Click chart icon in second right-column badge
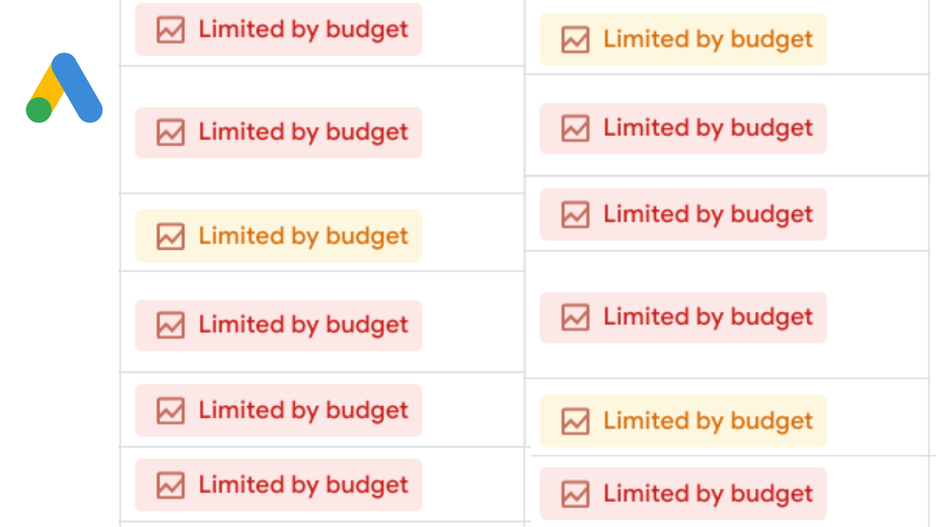 point(575,129)
